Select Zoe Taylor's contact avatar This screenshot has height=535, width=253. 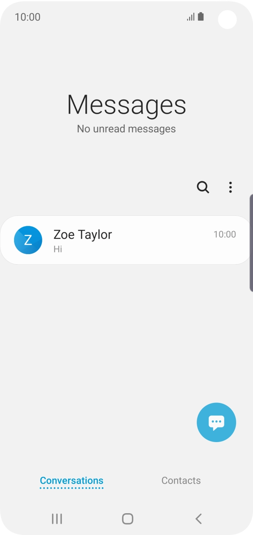tap(28, 240)
